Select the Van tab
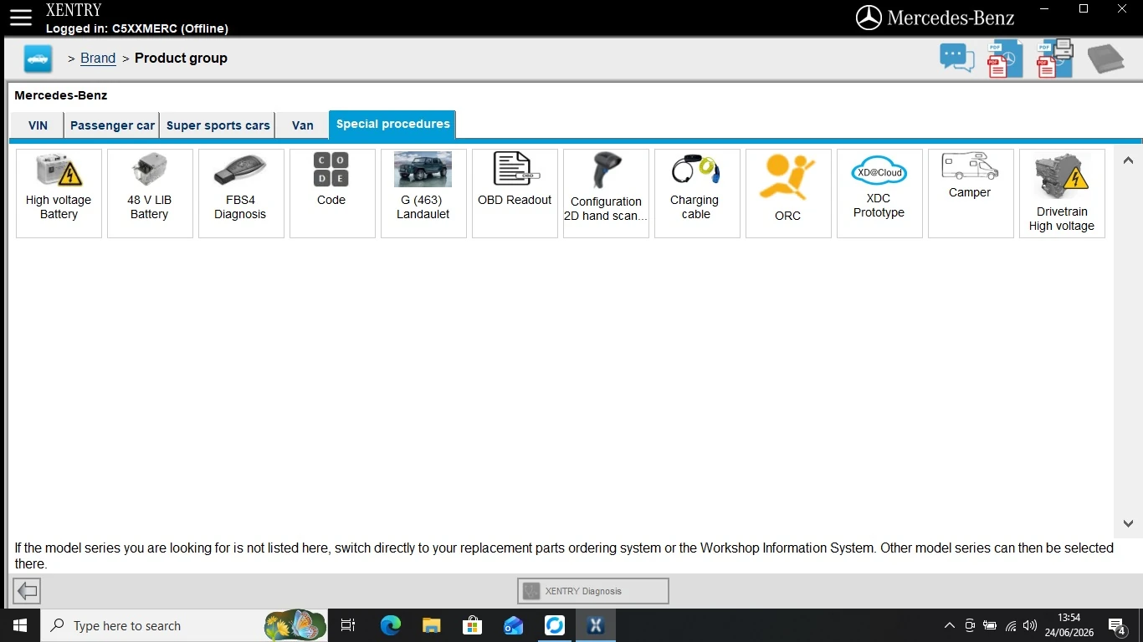The image size is (1143, 642). pos(303,125)
